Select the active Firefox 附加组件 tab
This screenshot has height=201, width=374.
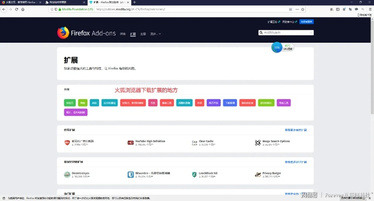[x=109, y=3]
